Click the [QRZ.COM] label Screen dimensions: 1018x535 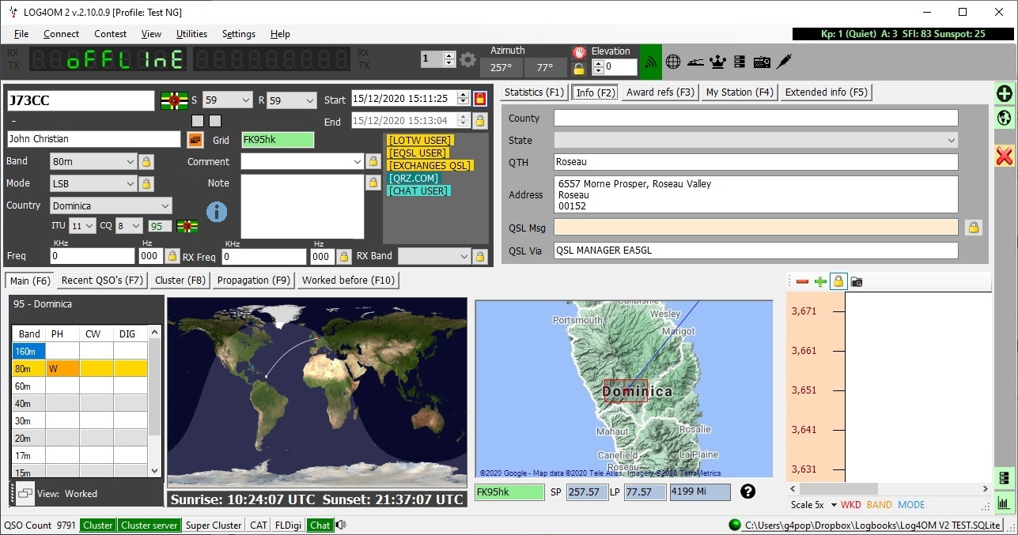point(414,179)
